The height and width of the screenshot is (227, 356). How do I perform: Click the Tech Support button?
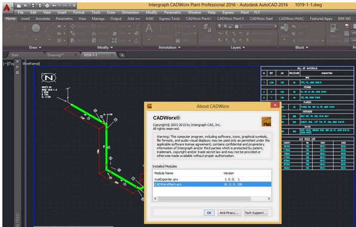256,213
